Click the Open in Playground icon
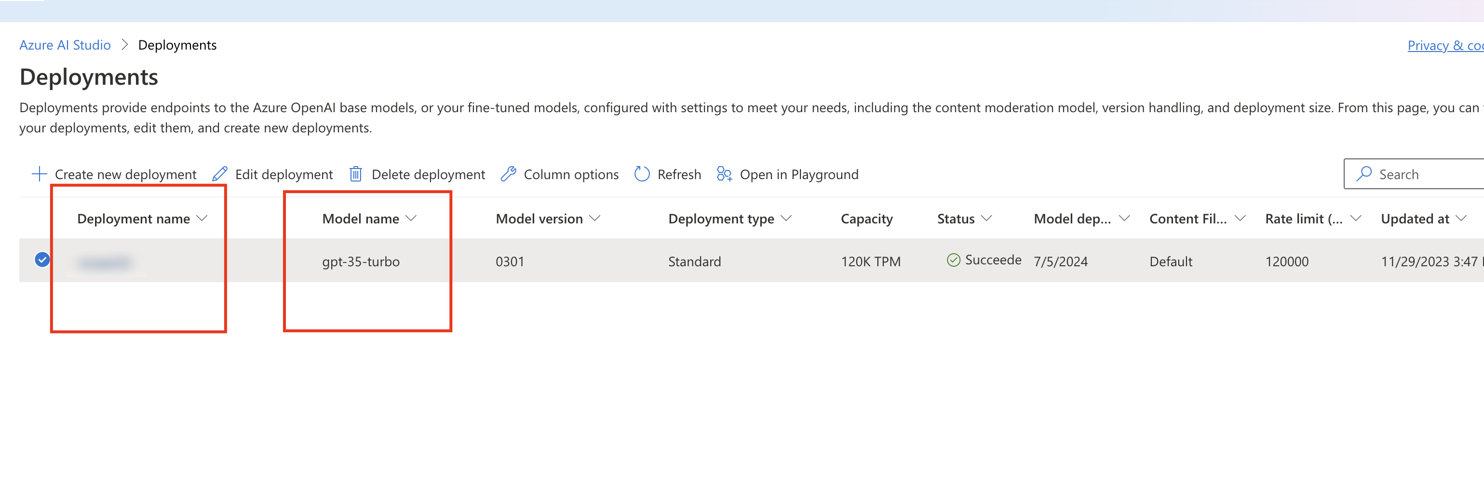The image size is (1484, 493). pyautogui.click(x=724, y=174)
